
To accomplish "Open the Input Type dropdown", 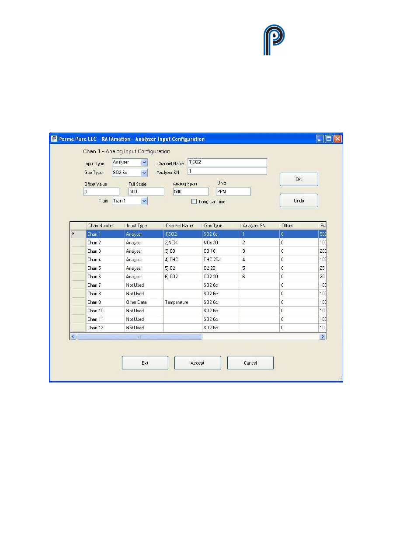I will [144, 162].
